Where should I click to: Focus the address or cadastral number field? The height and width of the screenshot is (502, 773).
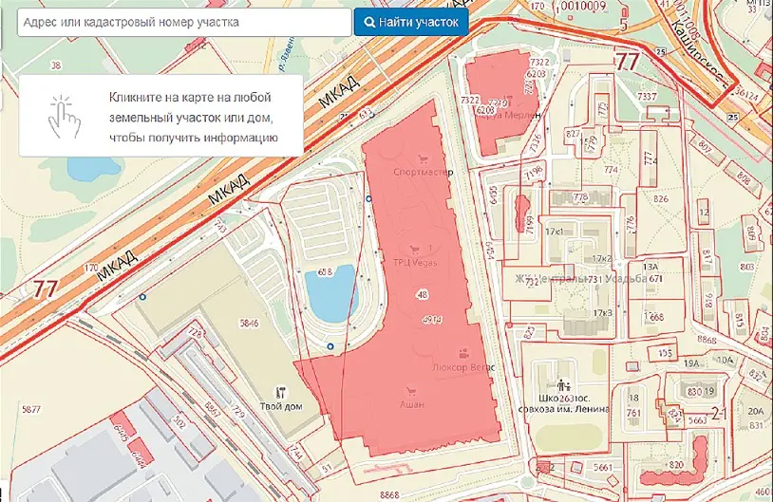[x=183, y=22]
